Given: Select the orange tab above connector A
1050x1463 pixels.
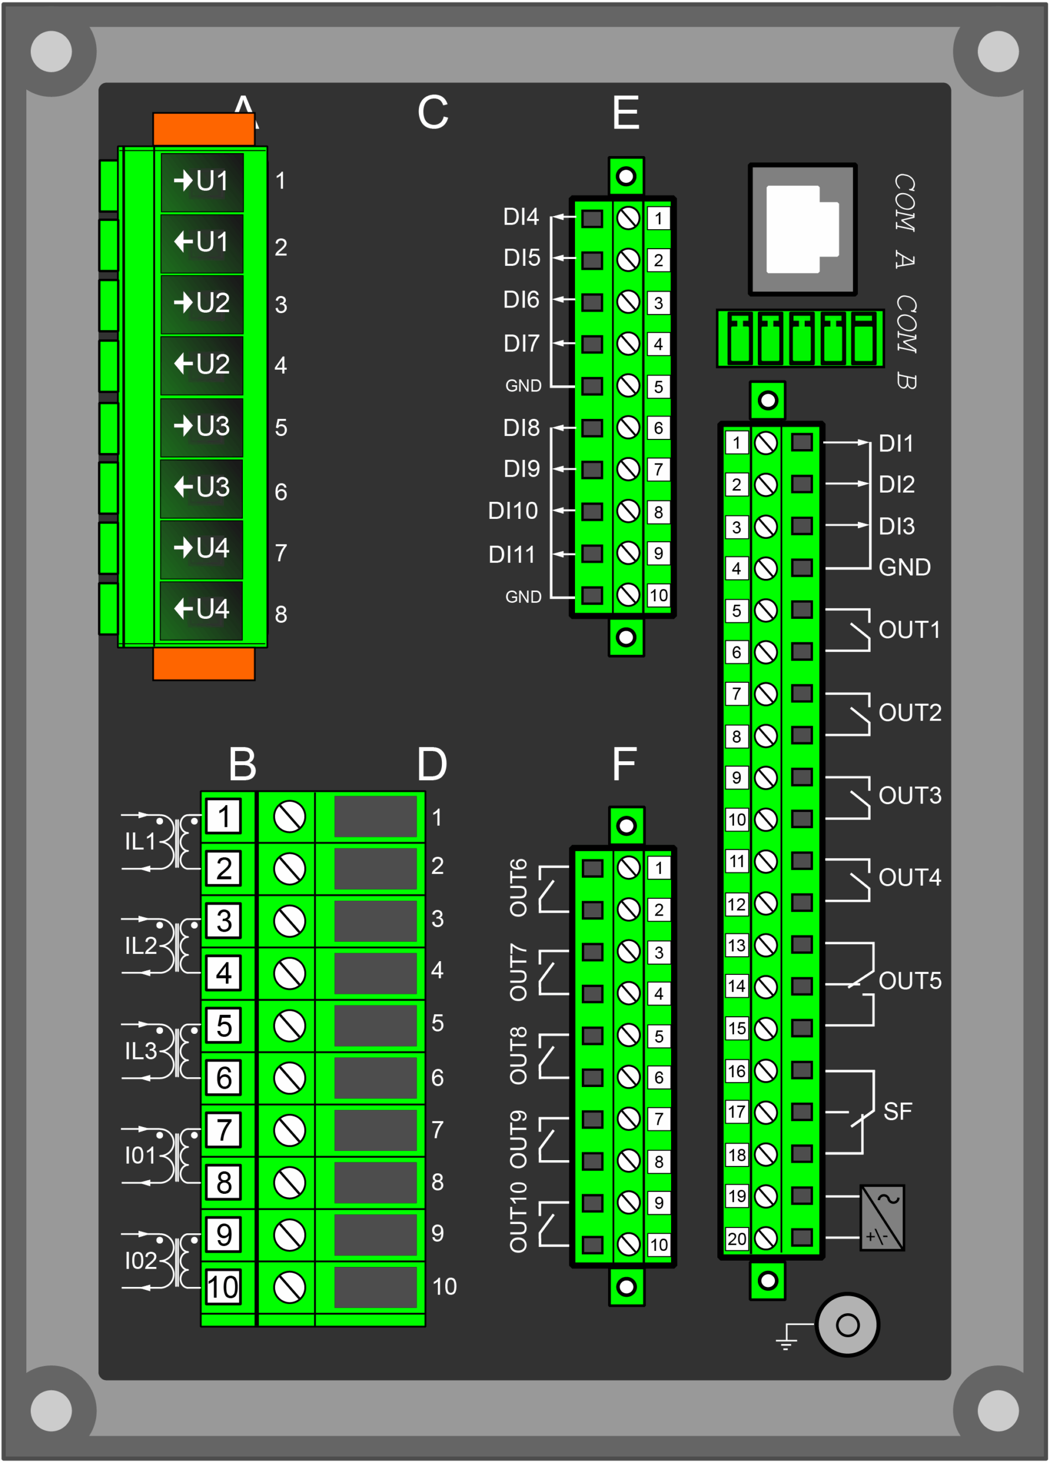Looking at the screenshot, I should tap(203, 130).
